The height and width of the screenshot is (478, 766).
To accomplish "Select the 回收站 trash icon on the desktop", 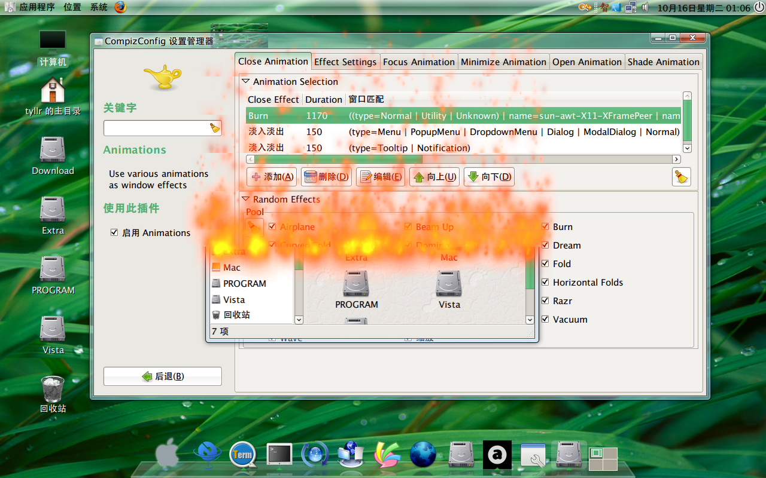I will point(53,394).
